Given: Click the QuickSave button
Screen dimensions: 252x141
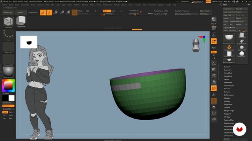Looking at the screenshot, I should click(x=185, y=2).
